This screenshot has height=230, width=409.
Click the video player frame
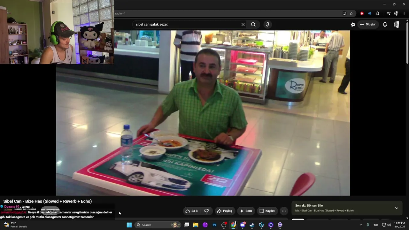point(203,113)
